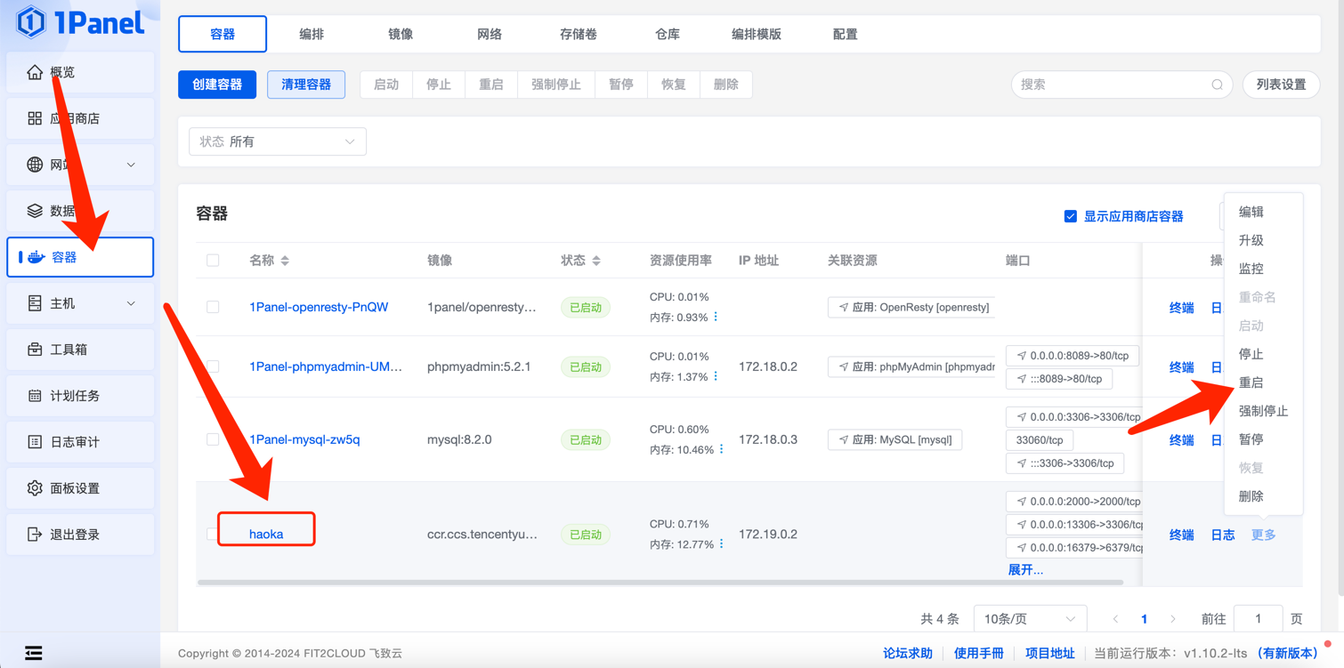This screenshot has width=1344, height=668.
Task: Check the 1Panel-openresty-PnQW row checkbox
Action: click(x=213, y=307)
